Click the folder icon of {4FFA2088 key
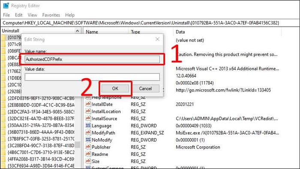The height and width of the screenshot is (169, 300). tap(3, 159)
